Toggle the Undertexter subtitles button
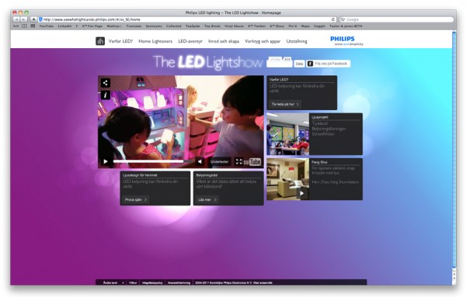The image size is (466, 297). pyautogui.click(x=219, y=162)
